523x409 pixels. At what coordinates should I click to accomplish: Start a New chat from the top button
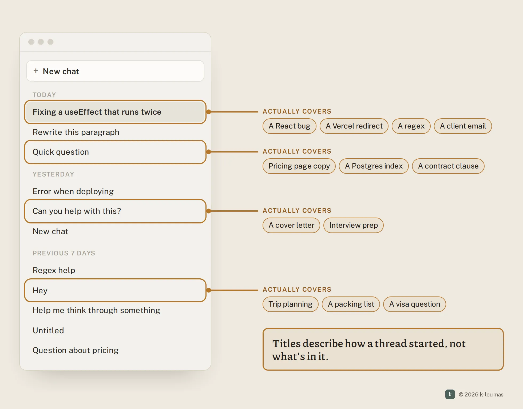click(115, 71)
